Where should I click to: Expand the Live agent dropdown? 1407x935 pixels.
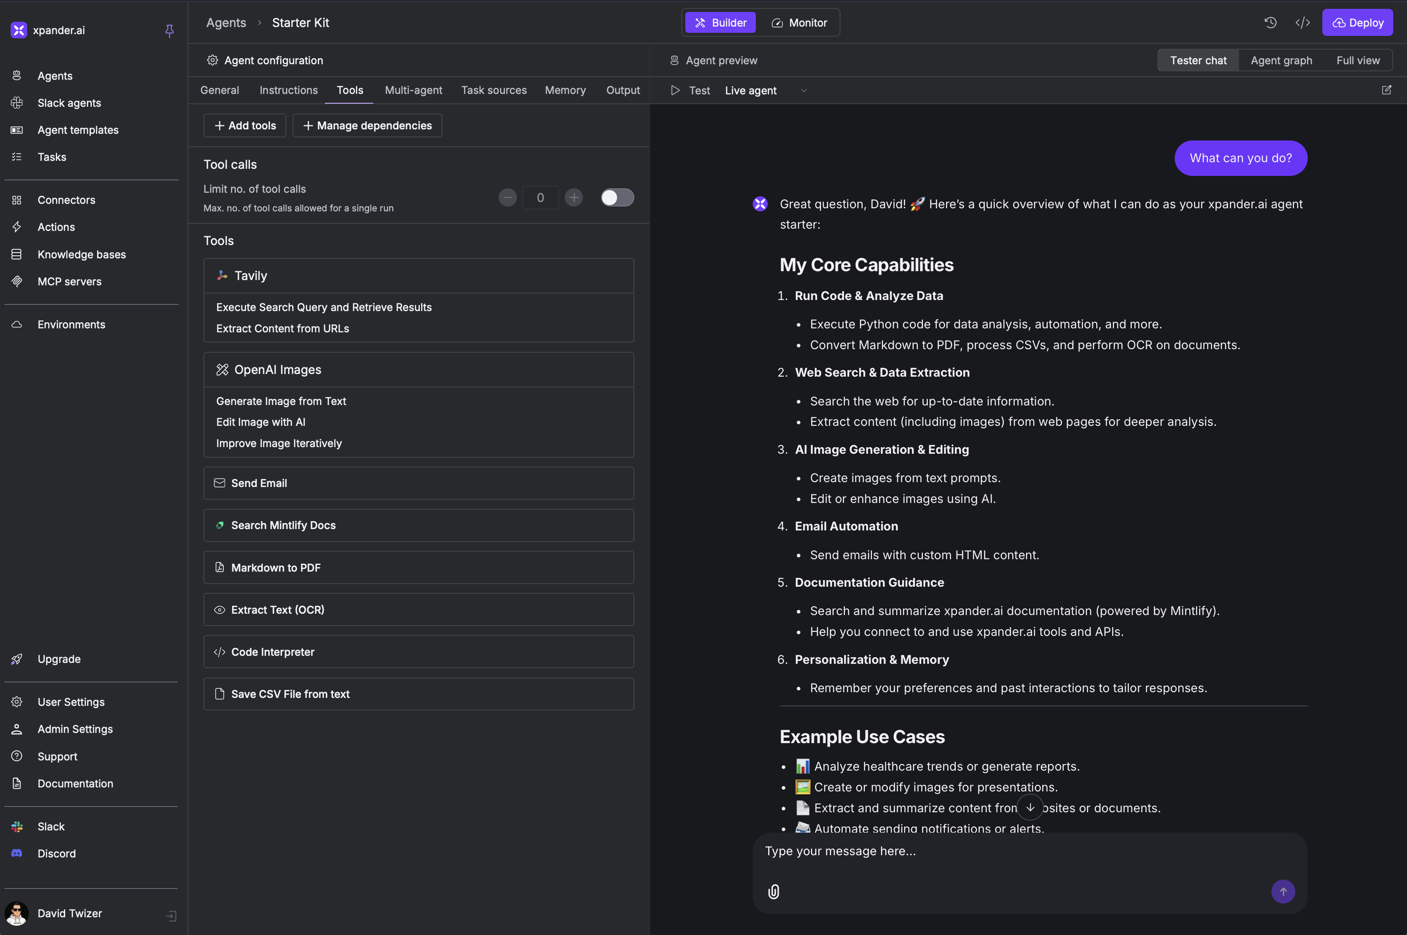[803, 91]
